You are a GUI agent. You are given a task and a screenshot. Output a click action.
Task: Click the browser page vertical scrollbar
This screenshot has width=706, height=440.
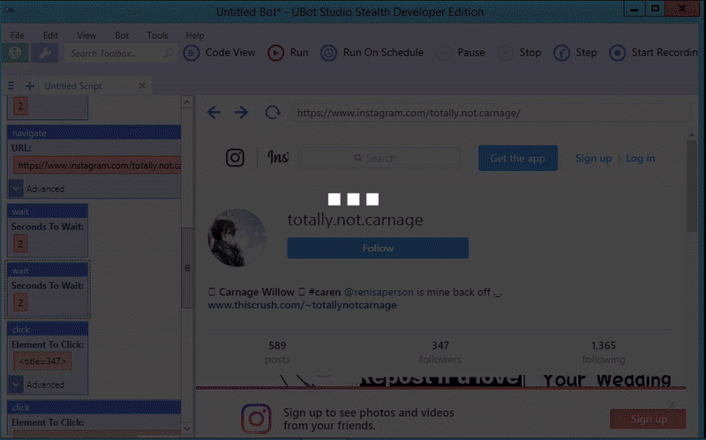coord(692,185)
